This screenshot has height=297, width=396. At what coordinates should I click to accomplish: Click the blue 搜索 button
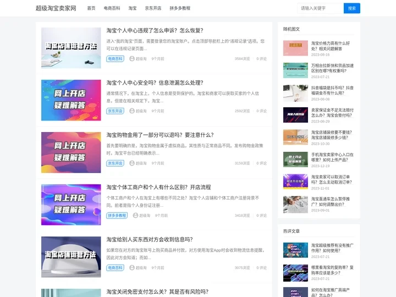[x=352, y=8]
